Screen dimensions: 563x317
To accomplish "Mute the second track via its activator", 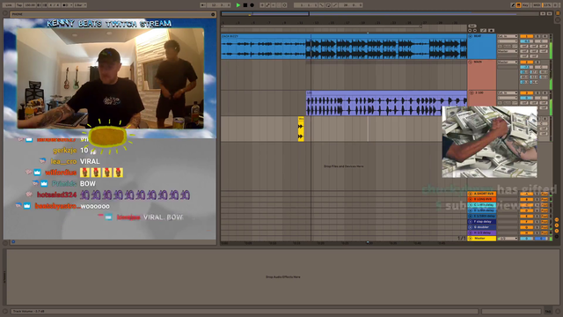I will click(527, 62).
